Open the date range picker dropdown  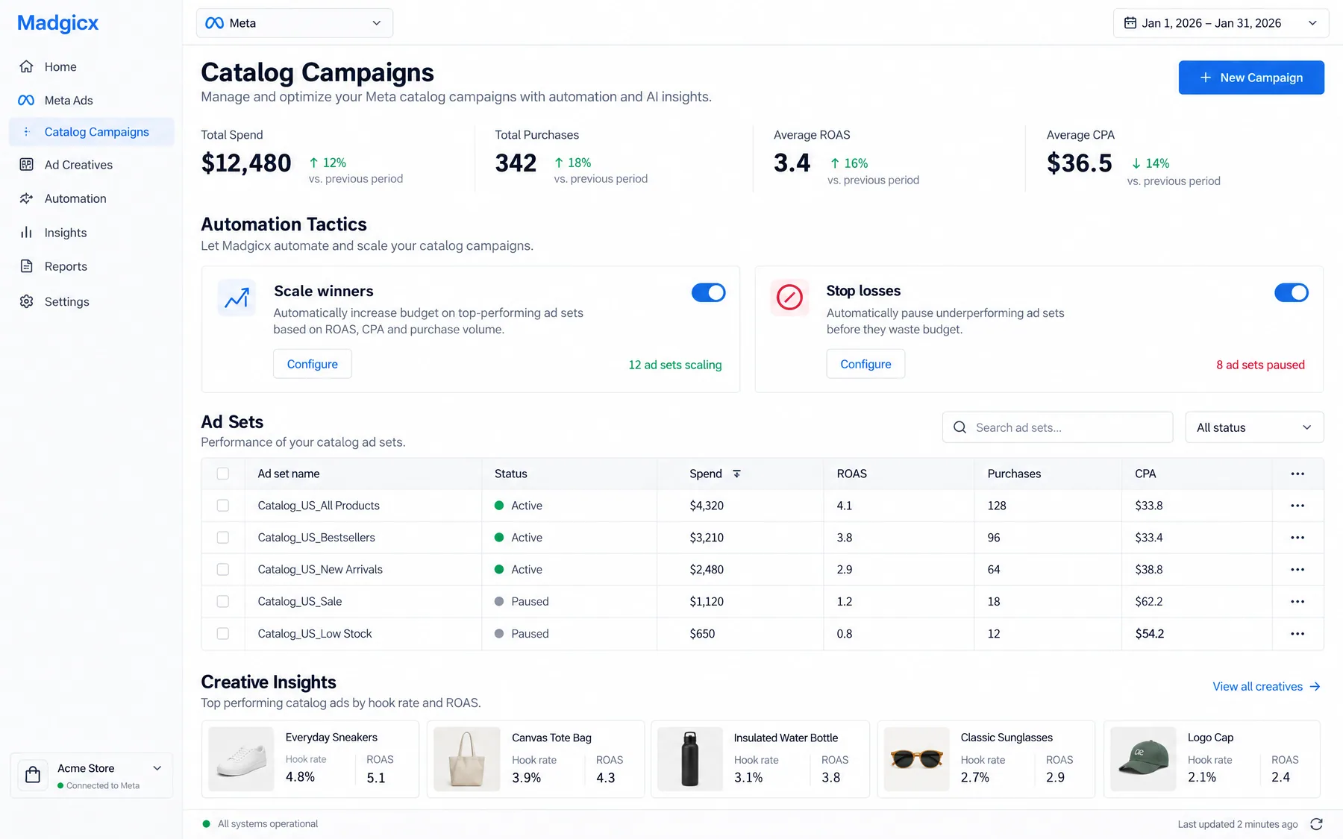(x=1221, y=23)
